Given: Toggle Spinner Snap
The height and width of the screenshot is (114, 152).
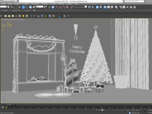Looking at the screenshot, I should tap(68, 7).
